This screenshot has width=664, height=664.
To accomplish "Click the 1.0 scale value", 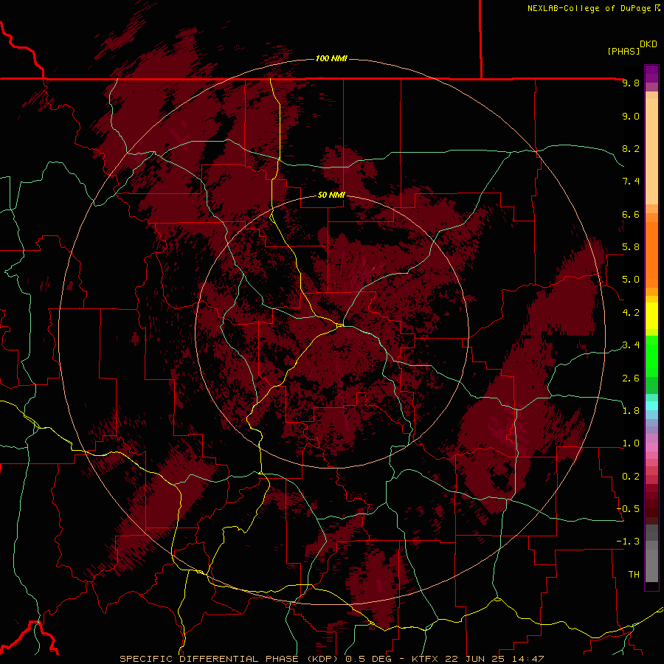I will coord(631,443).
